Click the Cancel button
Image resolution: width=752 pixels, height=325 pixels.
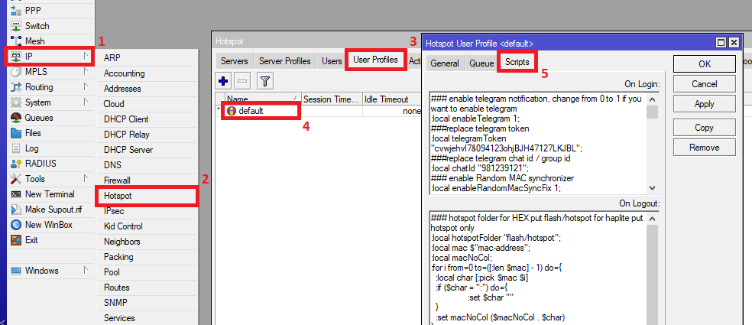[x=705, y=84]
